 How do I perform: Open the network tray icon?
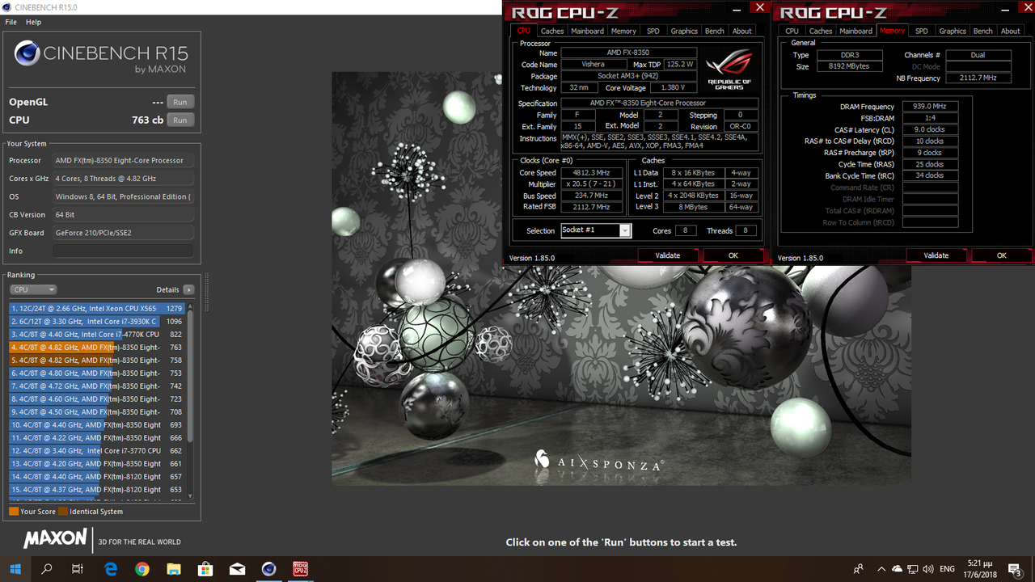click(x=913, y=570)
